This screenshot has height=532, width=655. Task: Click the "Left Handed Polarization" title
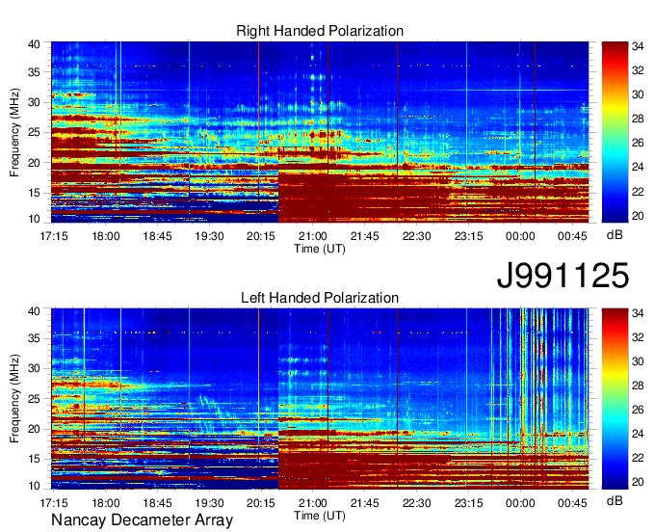pyautogui.click(x=320, y=298)
